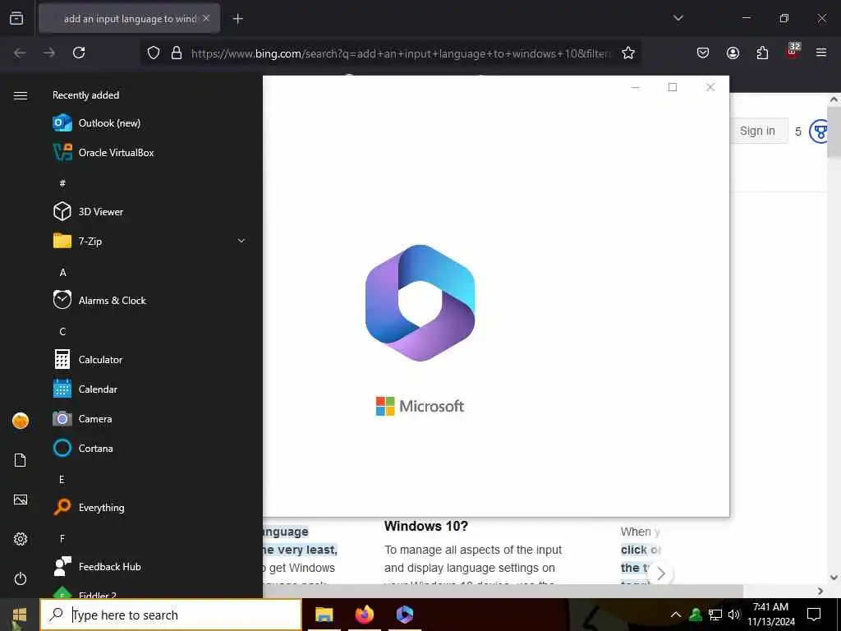Reload the current page in Firefox
Viewport: 841px width, 631px height.
[79, 53]
